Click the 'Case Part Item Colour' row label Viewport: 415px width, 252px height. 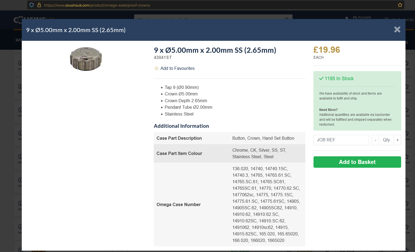(x=179, y=153)
